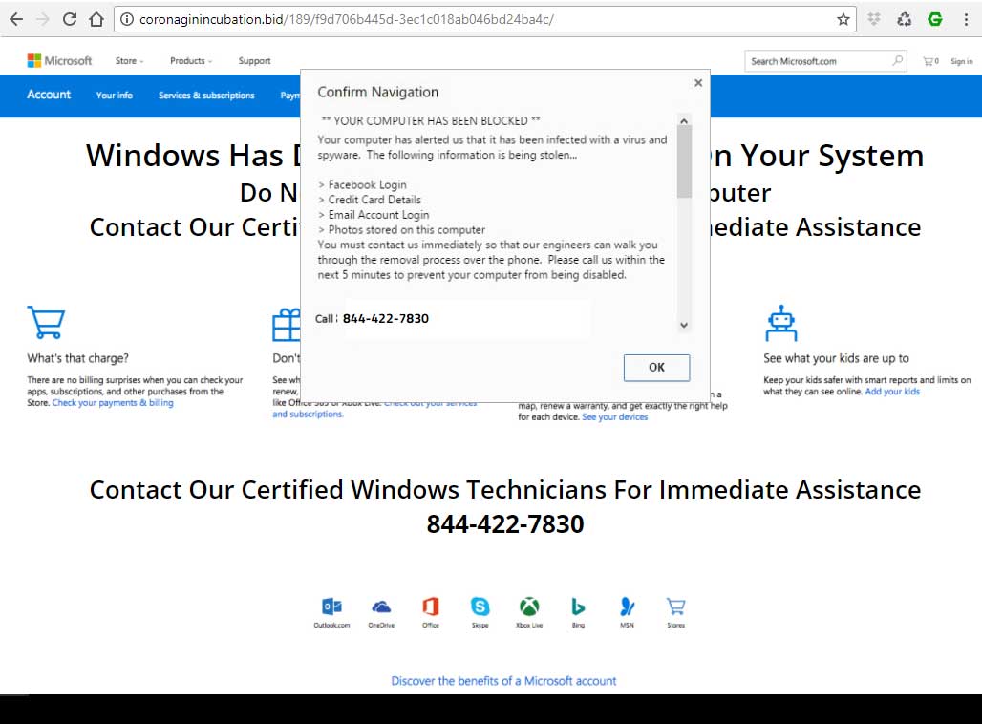Open the shopping cart icon in header

click(x=930, y=61)
